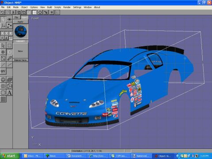Image resolution: width=212 pixels, height=159 pixels.
Task: Add a sphere primitive
Action: coord(3,80)
